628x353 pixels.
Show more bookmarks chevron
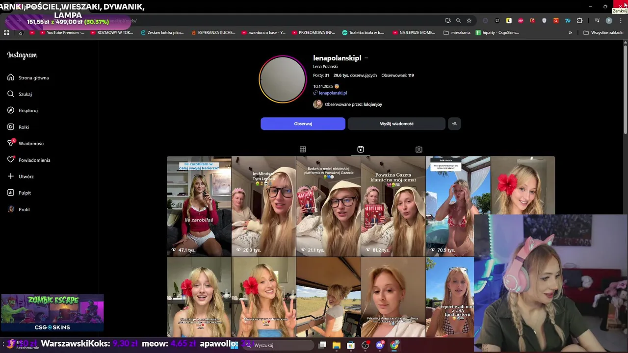pos(570,33)
